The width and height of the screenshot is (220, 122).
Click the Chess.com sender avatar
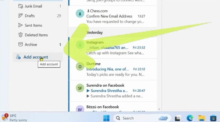pyautogui.click(x=80, y=13)
